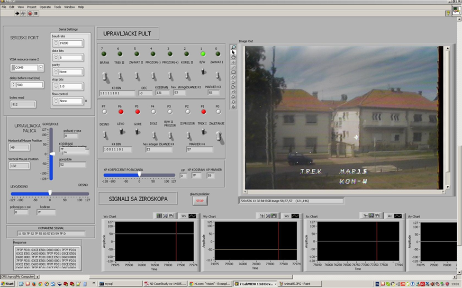Click the Windows Start button
Screen dimensions: 462x288
point(8,284)
